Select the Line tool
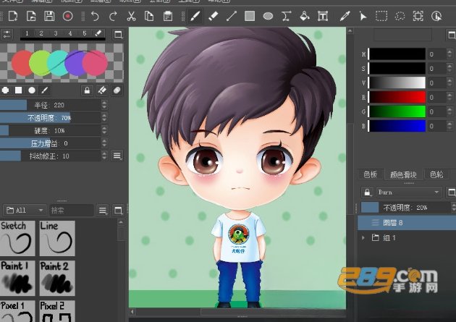 [232, 16]
